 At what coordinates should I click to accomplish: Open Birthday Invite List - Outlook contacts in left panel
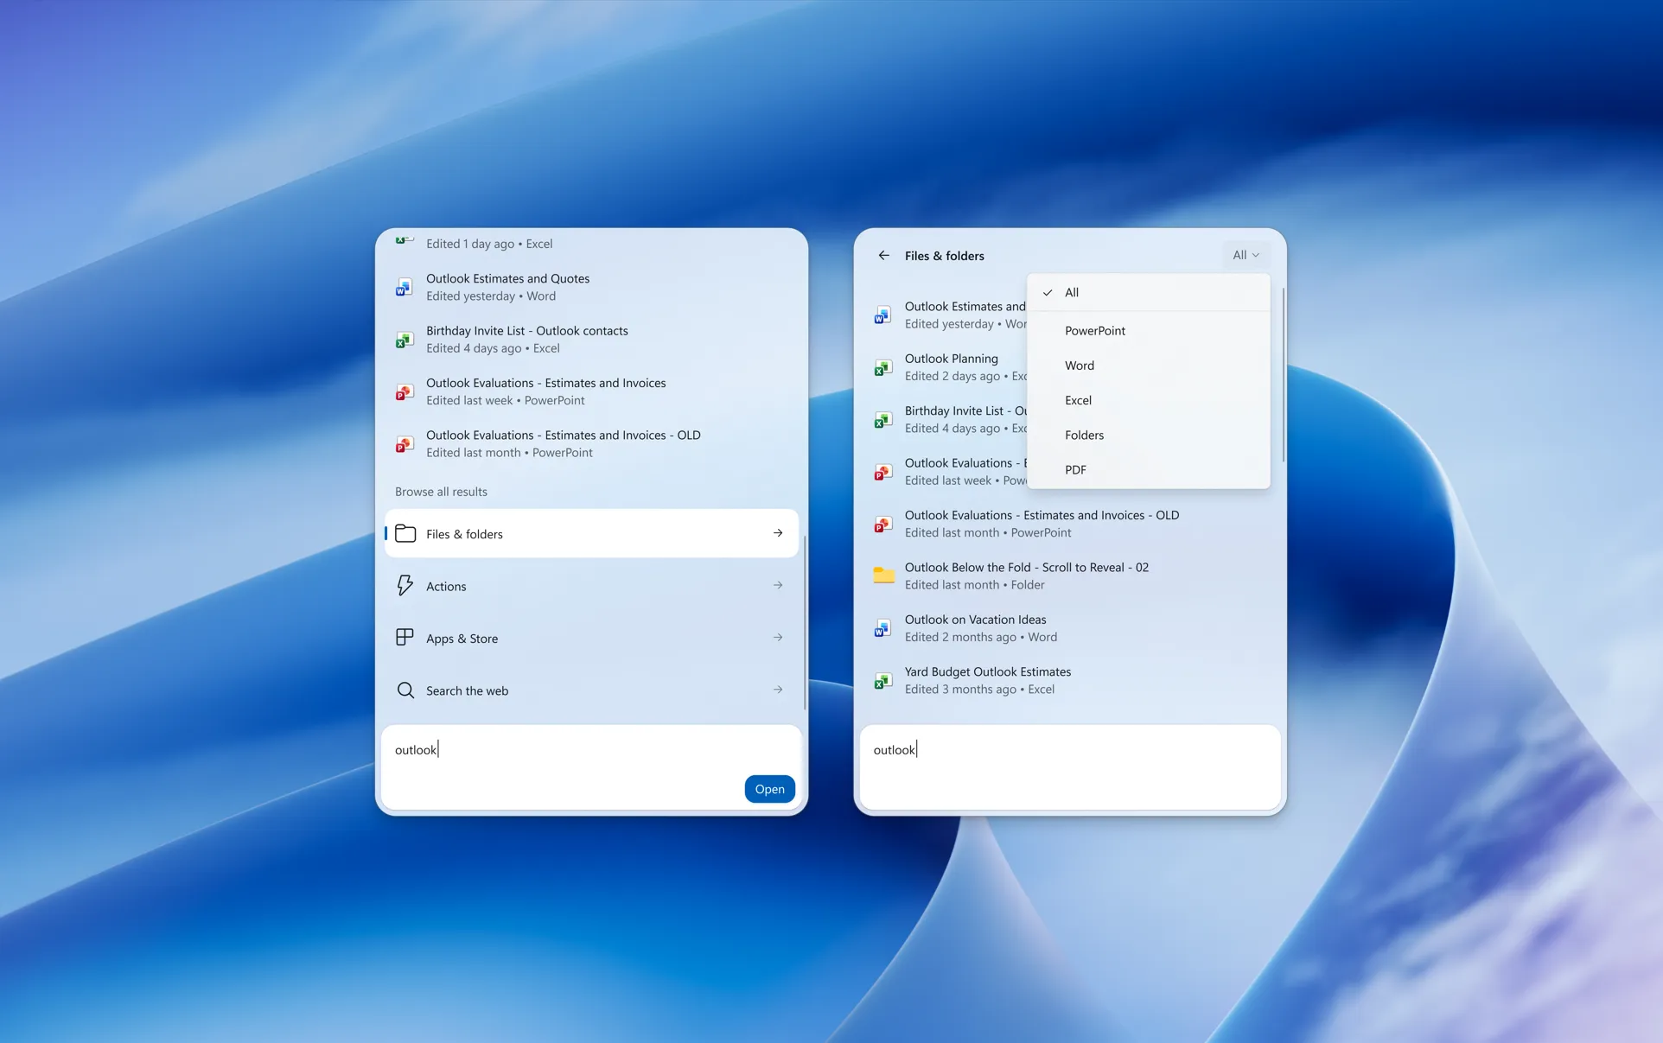(591, 340)
